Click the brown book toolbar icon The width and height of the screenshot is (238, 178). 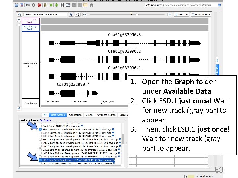tap(45, 5)
